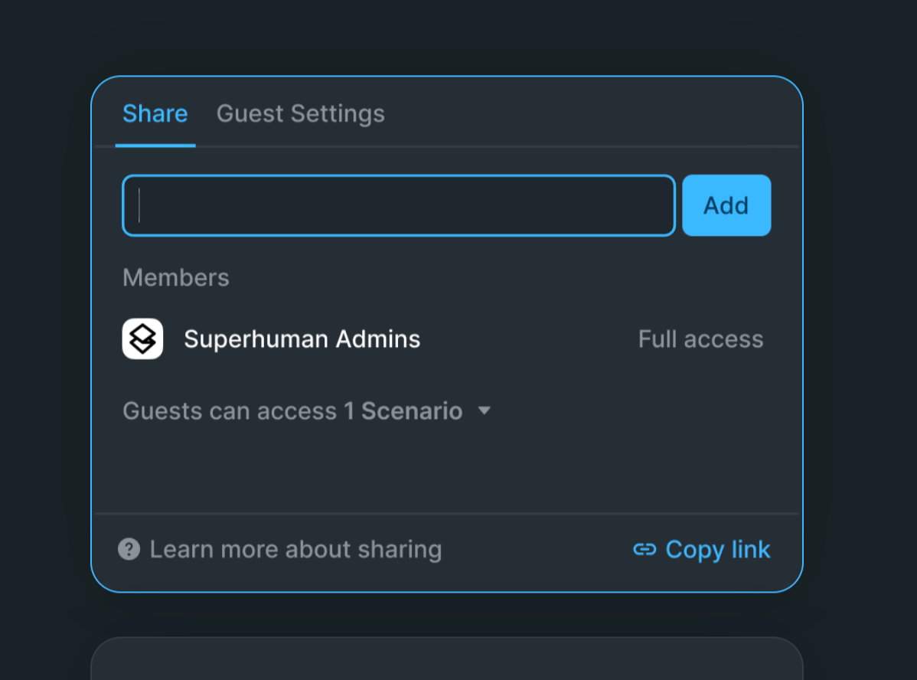This screenshot has width=917, height=680.
Task: Copy the share link text
Action: (717, 550)
